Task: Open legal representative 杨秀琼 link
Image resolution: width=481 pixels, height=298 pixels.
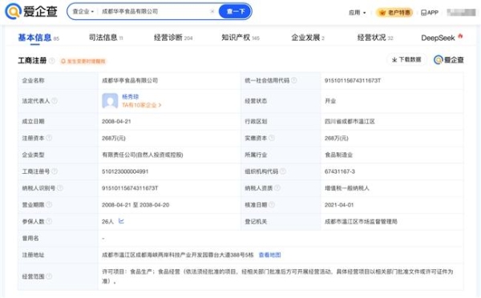Action: (131, 97)
